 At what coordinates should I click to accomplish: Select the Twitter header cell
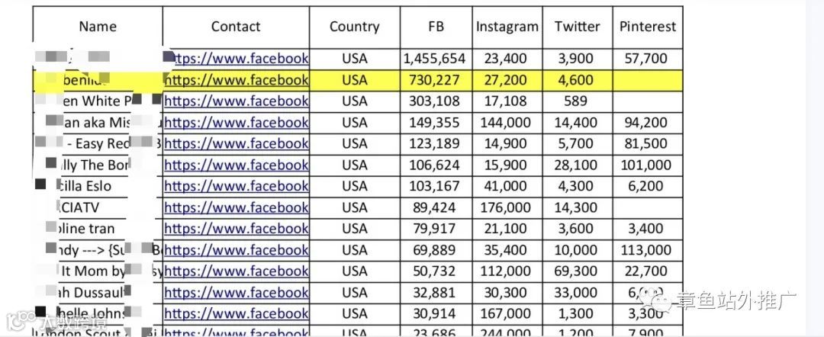[577, 27]
